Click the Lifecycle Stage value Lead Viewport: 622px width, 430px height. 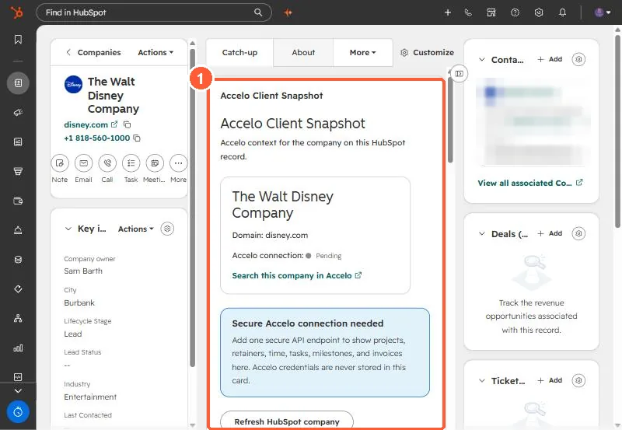(x=73, y=334)
